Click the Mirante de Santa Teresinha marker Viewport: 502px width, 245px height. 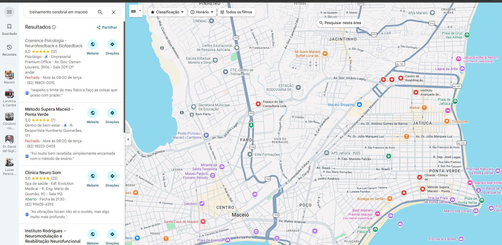(222, 167)
